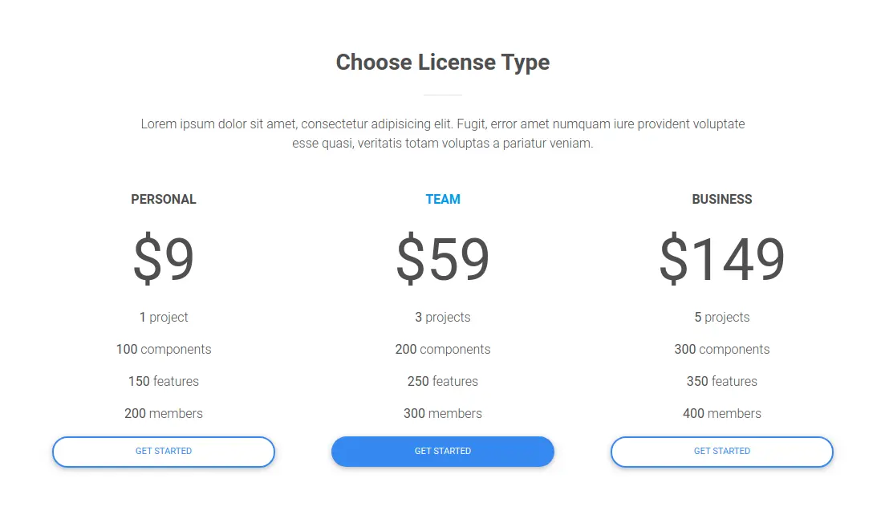Select the '3 projects' feature line

coord(443,318)
